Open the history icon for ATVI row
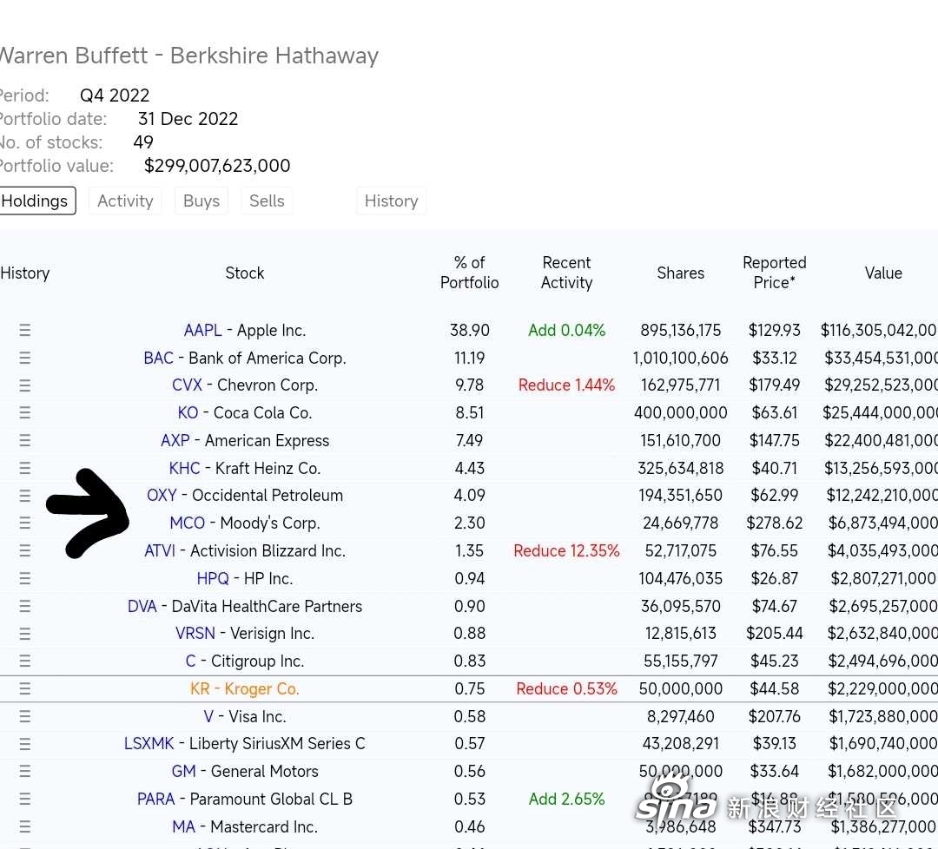Viewport: 938px width, 849px height. (24, 550)
